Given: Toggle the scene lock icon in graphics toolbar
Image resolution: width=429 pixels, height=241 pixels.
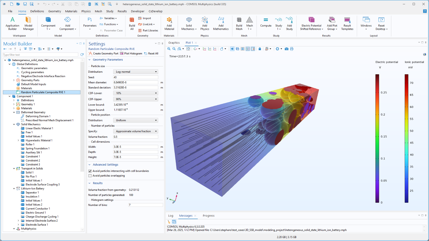Looking at the screenshot, I should (260, 49).
